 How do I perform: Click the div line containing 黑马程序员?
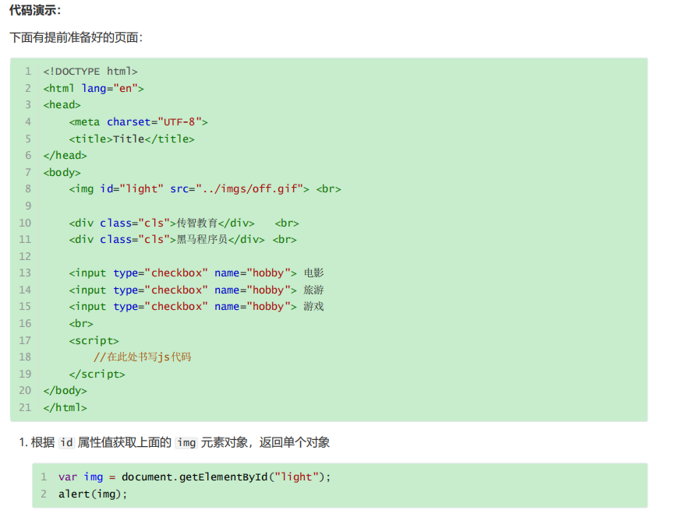click(x=182, y=240)
